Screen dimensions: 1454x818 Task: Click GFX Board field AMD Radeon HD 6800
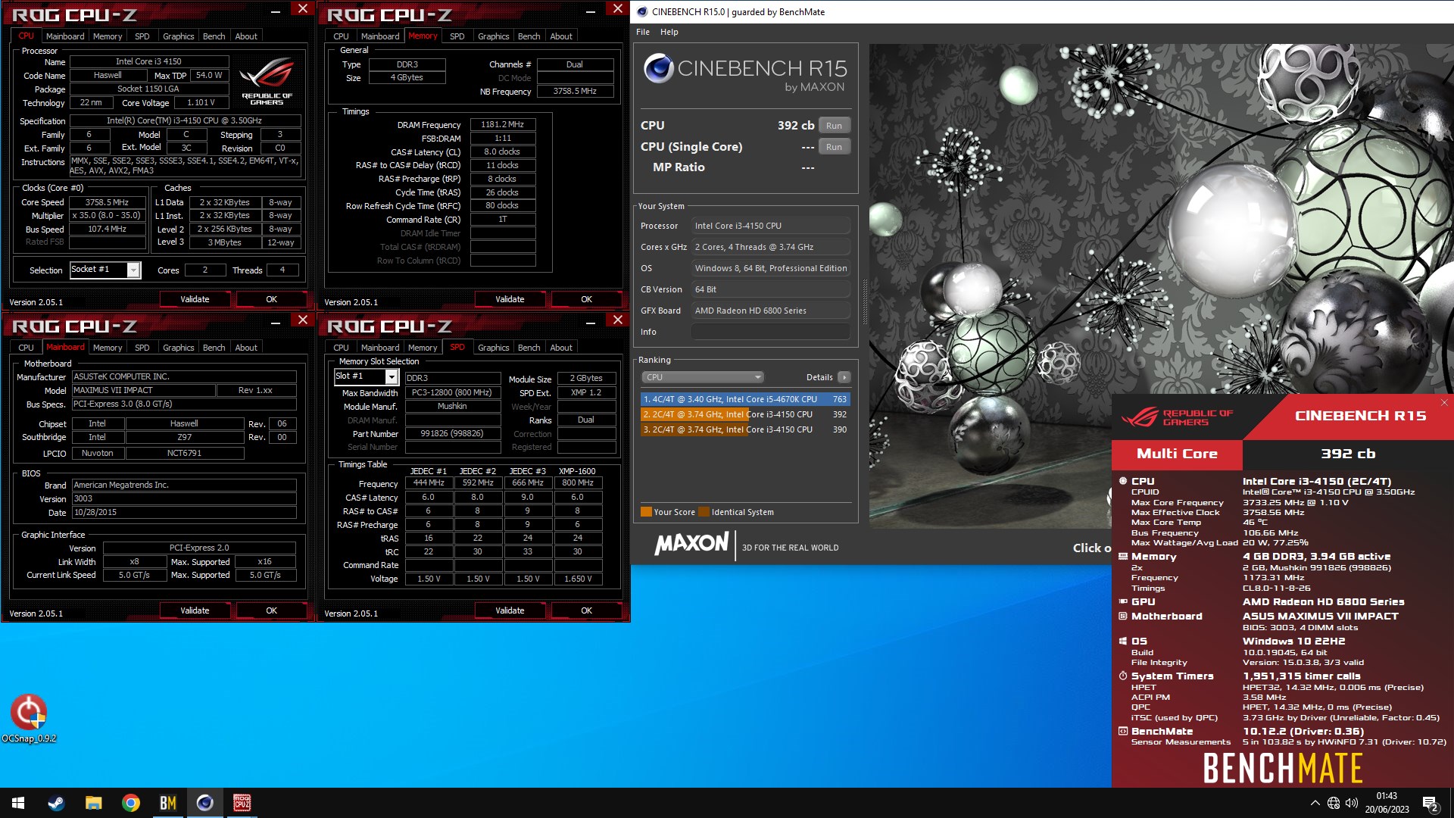click(x=770, y=311)
